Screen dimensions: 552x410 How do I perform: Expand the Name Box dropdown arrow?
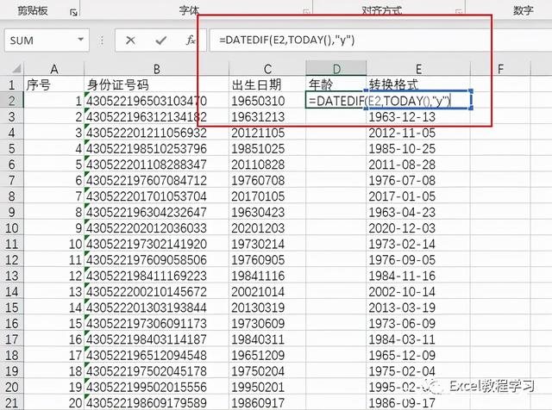[x=80, y=40]
